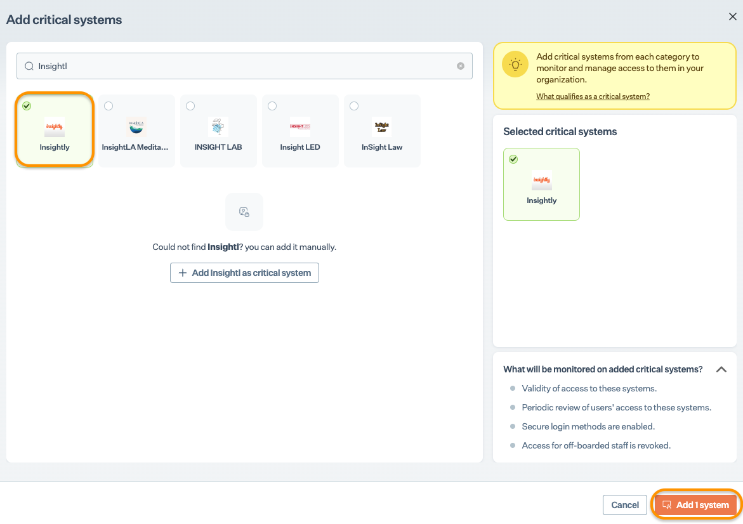Close the Add critical systems dialog

tap(733, 16)
